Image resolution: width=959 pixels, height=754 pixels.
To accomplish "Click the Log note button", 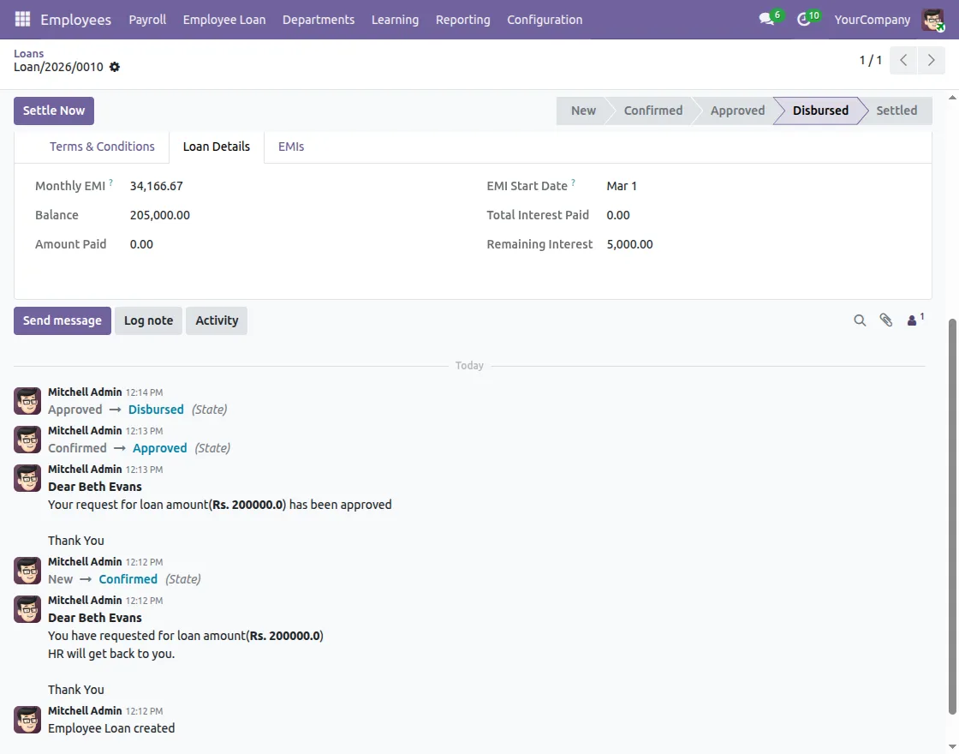I will (148, 320).
